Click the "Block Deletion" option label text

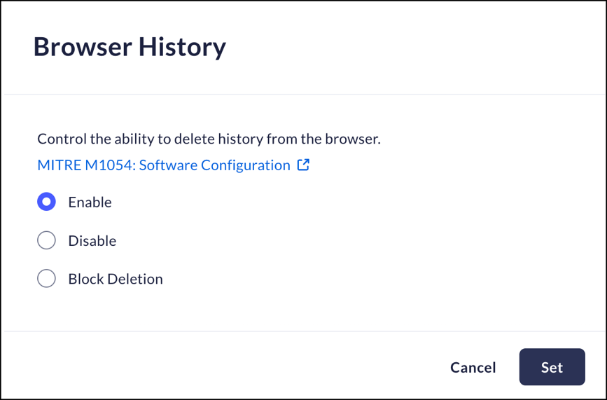click(116, 279)
